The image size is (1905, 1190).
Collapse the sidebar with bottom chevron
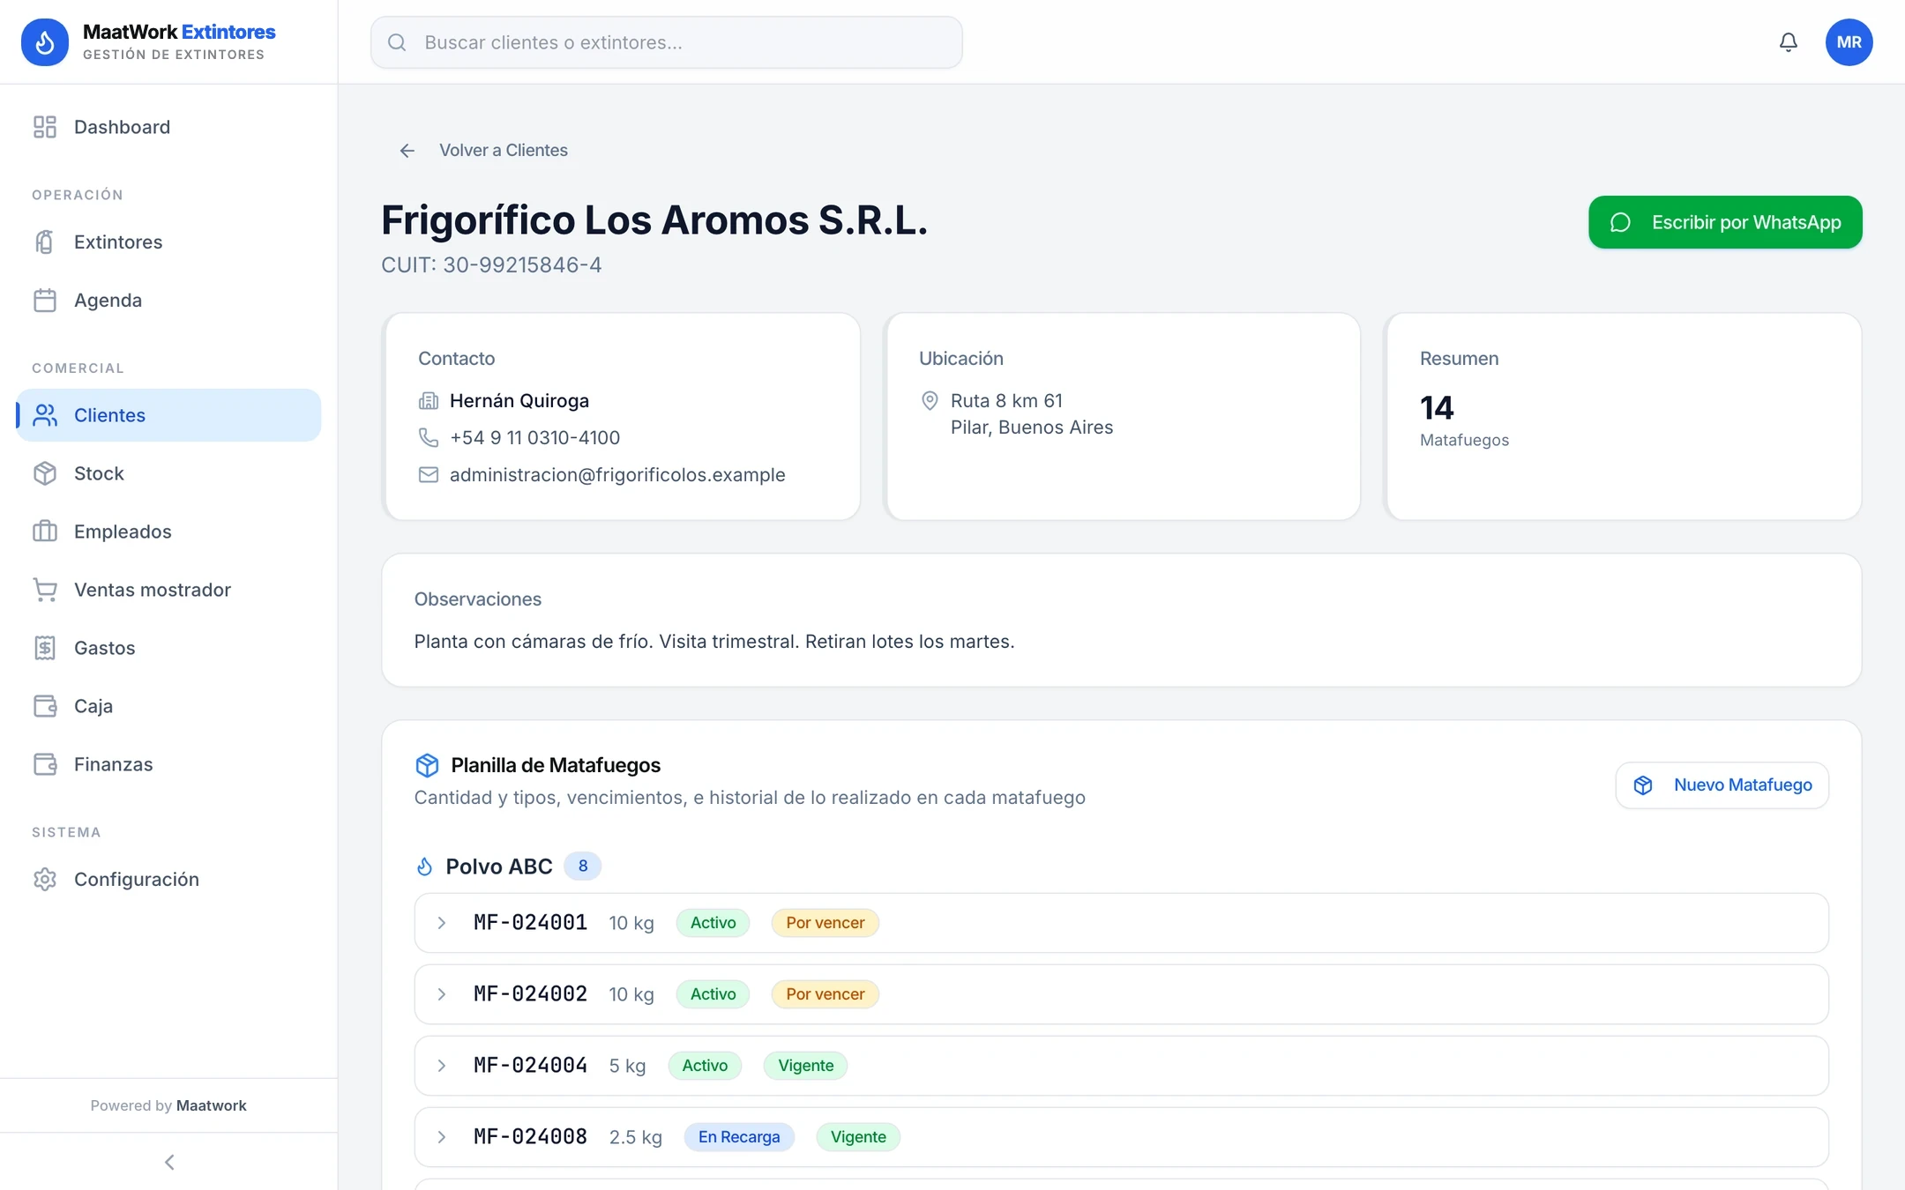(x=169, y=1162)
